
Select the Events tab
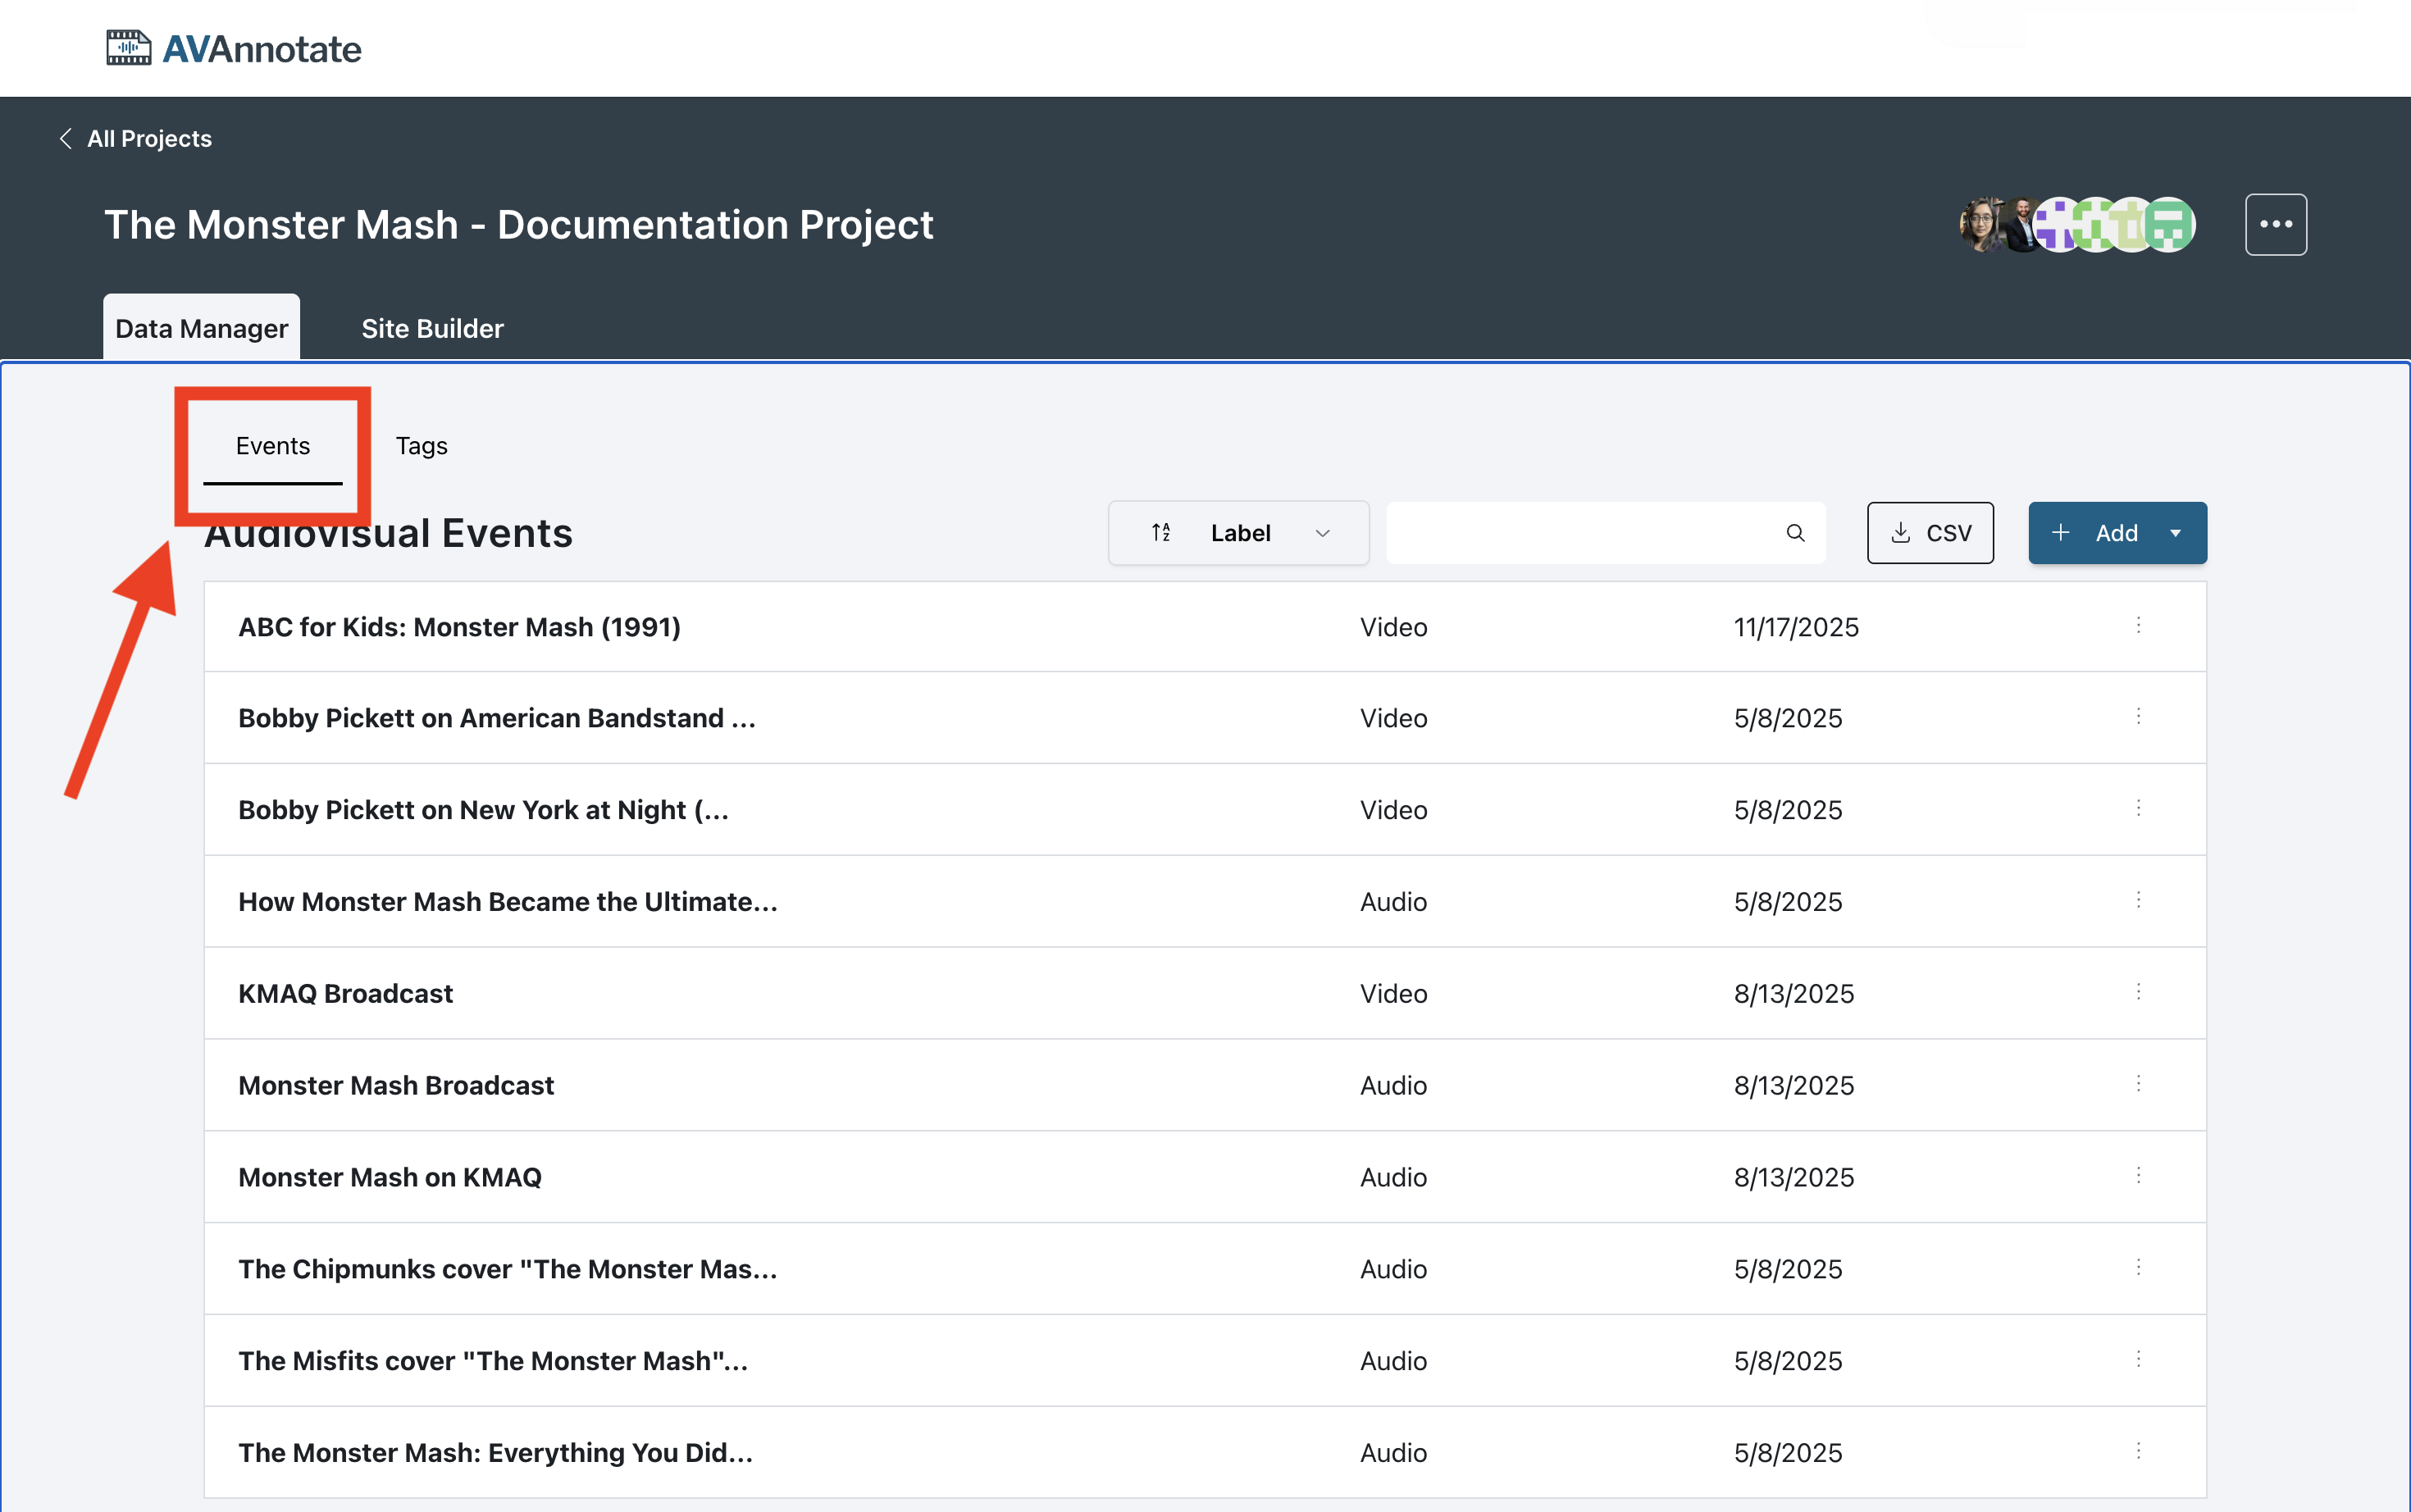point(272,446)
